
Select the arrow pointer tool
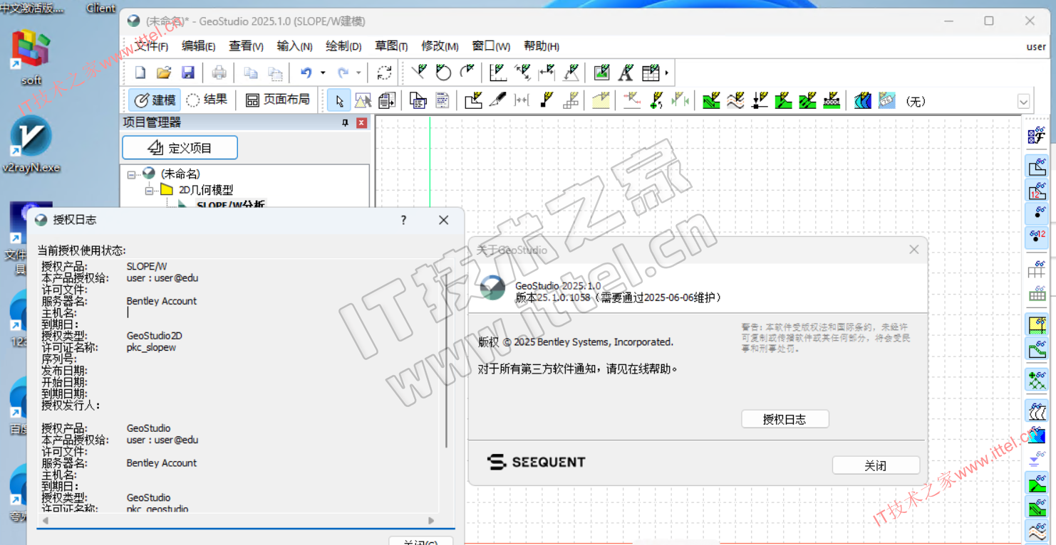339,100
